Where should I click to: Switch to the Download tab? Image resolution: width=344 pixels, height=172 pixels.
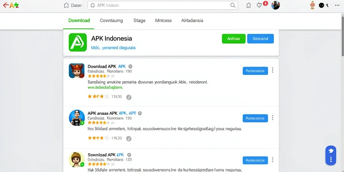click(x=79, y=20)
